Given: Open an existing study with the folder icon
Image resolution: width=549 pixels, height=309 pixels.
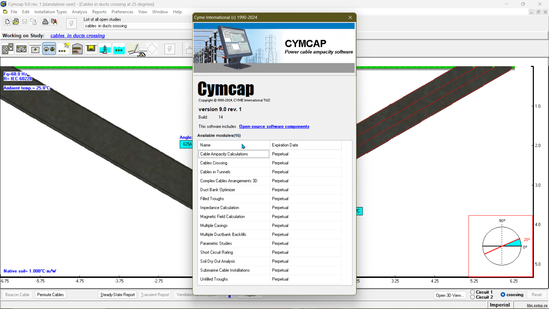Looking at the screenshot, I should (16, 21).
